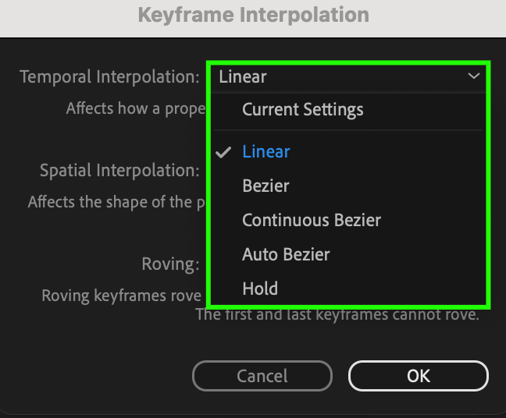The image size is (506, 418).
Task: Select the Linear interpolation option
Action: (x=266, y=152)
